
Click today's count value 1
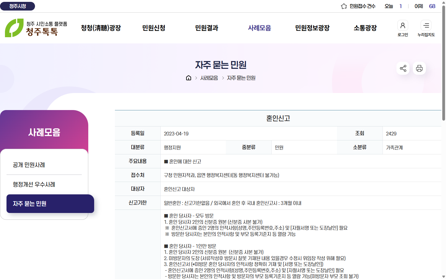point(400,6)
